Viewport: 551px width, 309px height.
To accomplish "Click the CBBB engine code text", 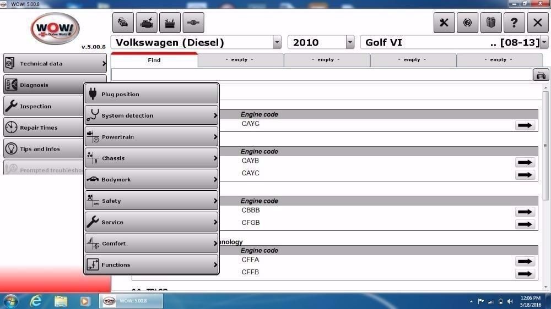I will [x=251, y=210].
